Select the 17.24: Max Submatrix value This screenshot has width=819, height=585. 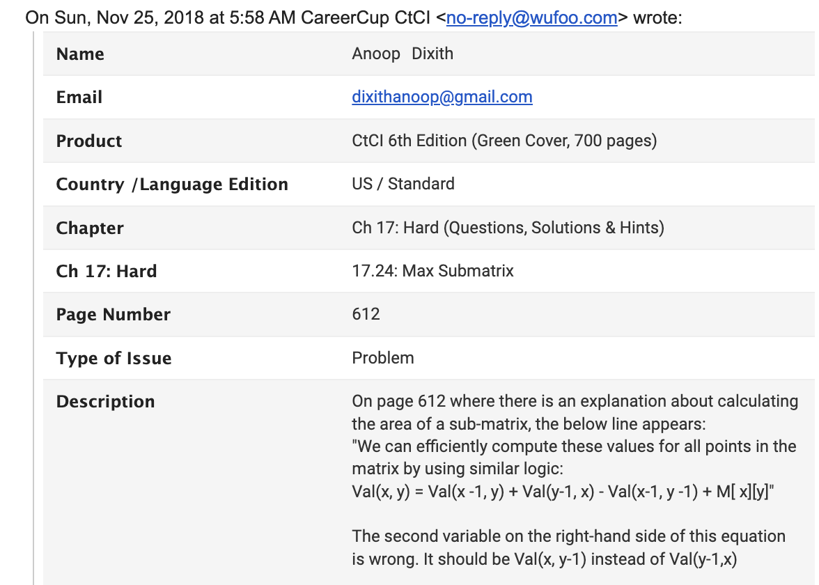coord(432,270)
